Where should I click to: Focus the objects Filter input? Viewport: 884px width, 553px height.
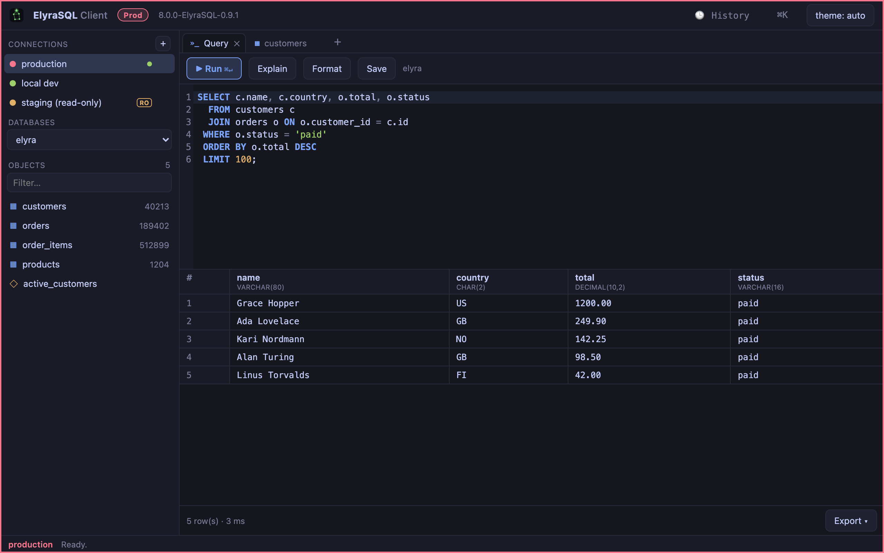coord(89,182)
